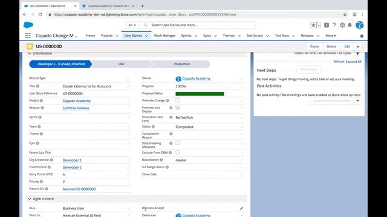This screenshot has width=387, height=217.
Task: Select the Production pipeline stage
Action: click(182, 64)
